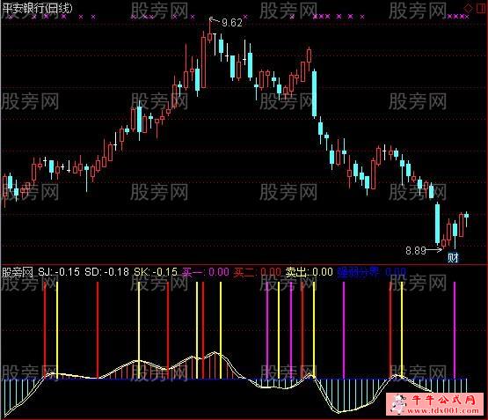Click the 8.89 low price label
Screen dimensions: 488x420
click(x=416, y=251)
